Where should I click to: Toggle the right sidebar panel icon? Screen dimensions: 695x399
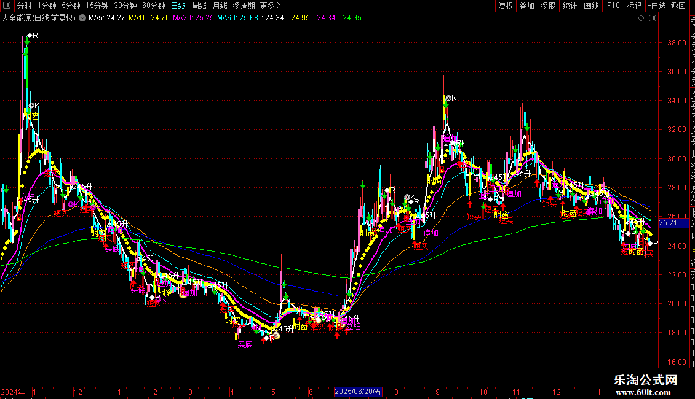(x=652, y=18)
